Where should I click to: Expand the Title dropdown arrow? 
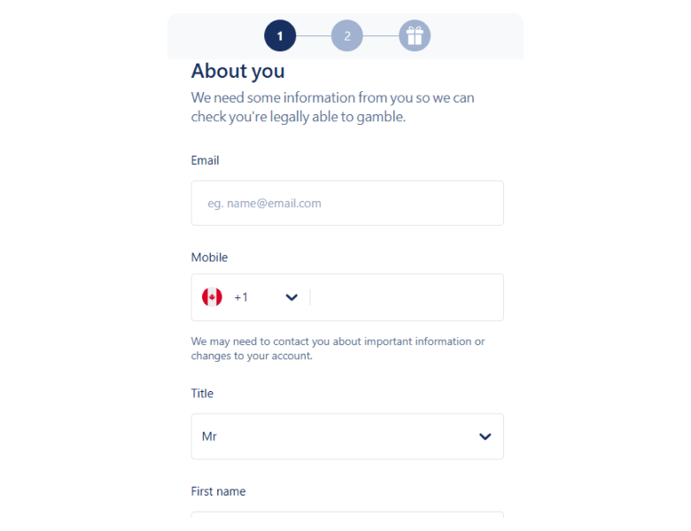tap(485, 436)
